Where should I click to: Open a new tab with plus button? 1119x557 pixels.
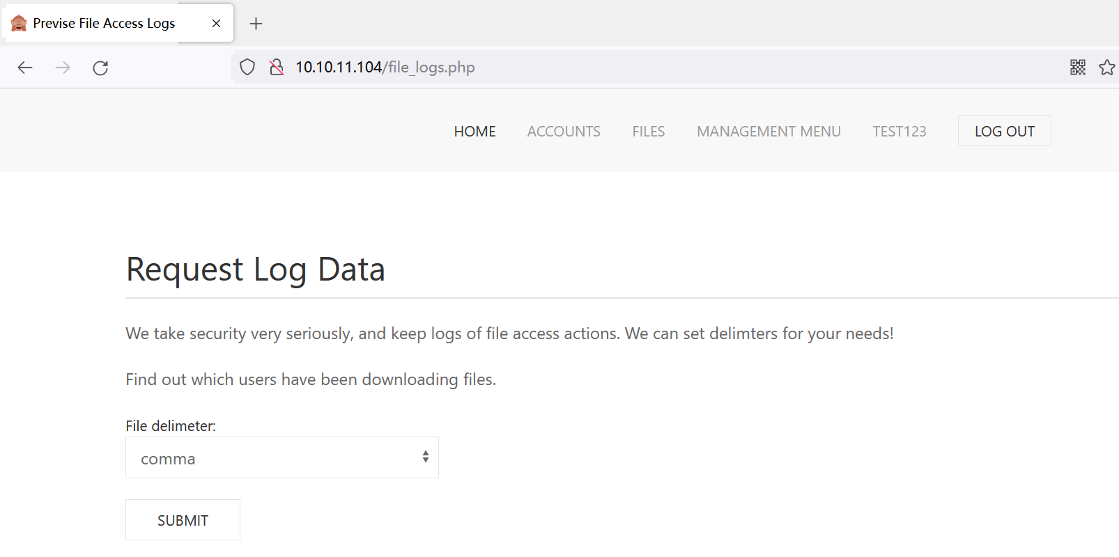click(x=256, y=24)
